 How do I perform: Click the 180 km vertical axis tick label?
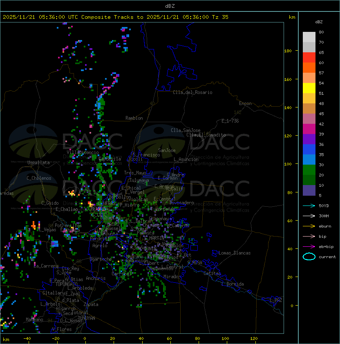tap(288, 51)
